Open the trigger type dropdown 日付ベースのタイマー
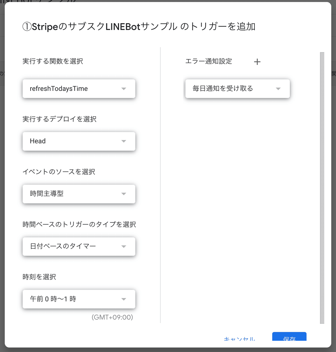Image resolution: width=336 pixels, height=352 pixels. coord(79,246)
